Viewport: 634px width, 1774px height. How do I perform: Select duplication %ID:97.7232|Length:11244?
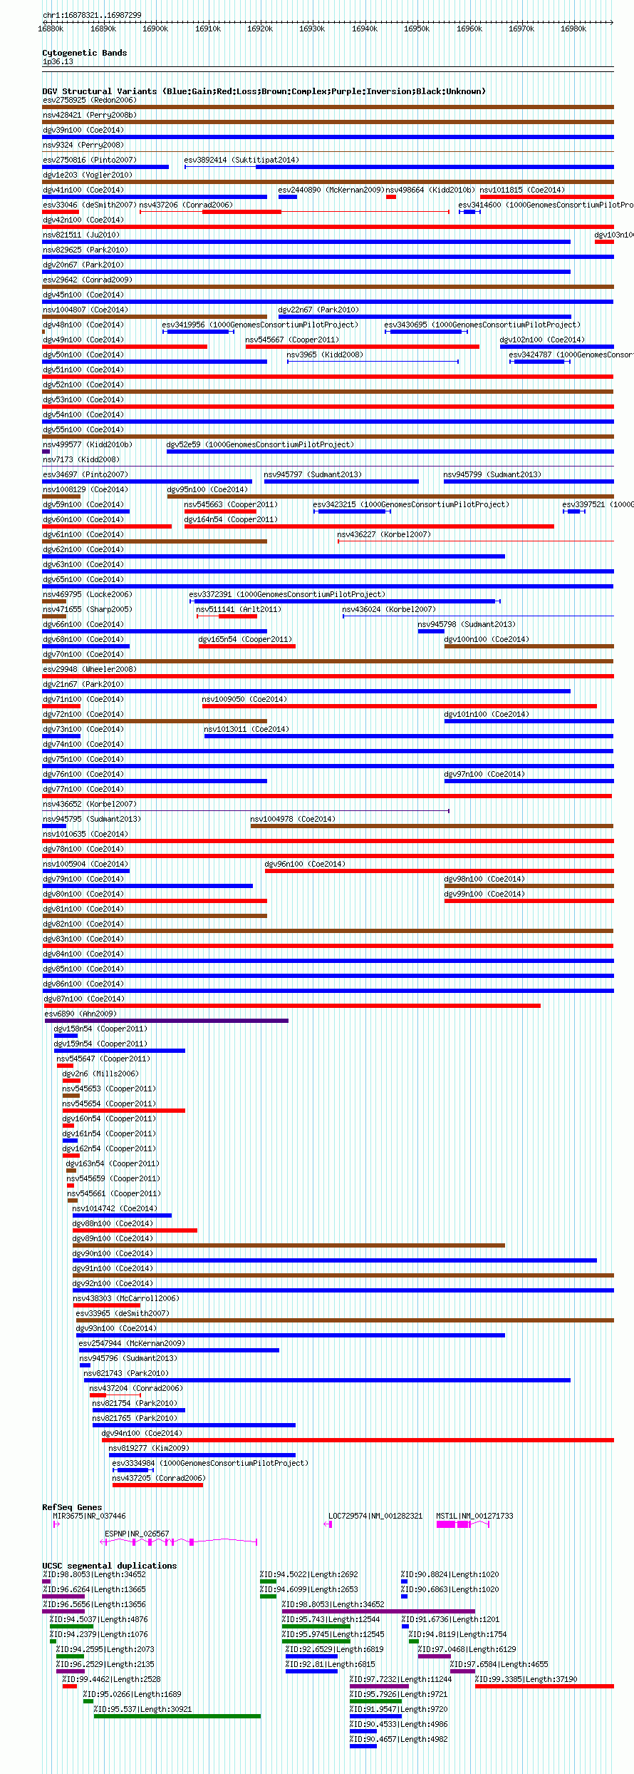tap(400, 1679)
